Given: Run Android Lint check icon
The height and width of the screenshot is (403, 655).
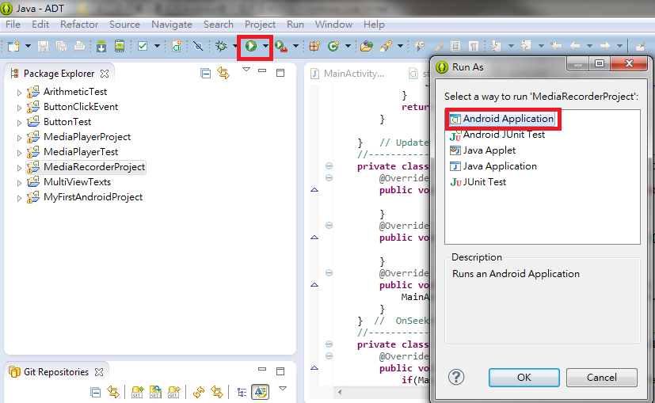Looking at the screenshot, I should coord(143,46).
